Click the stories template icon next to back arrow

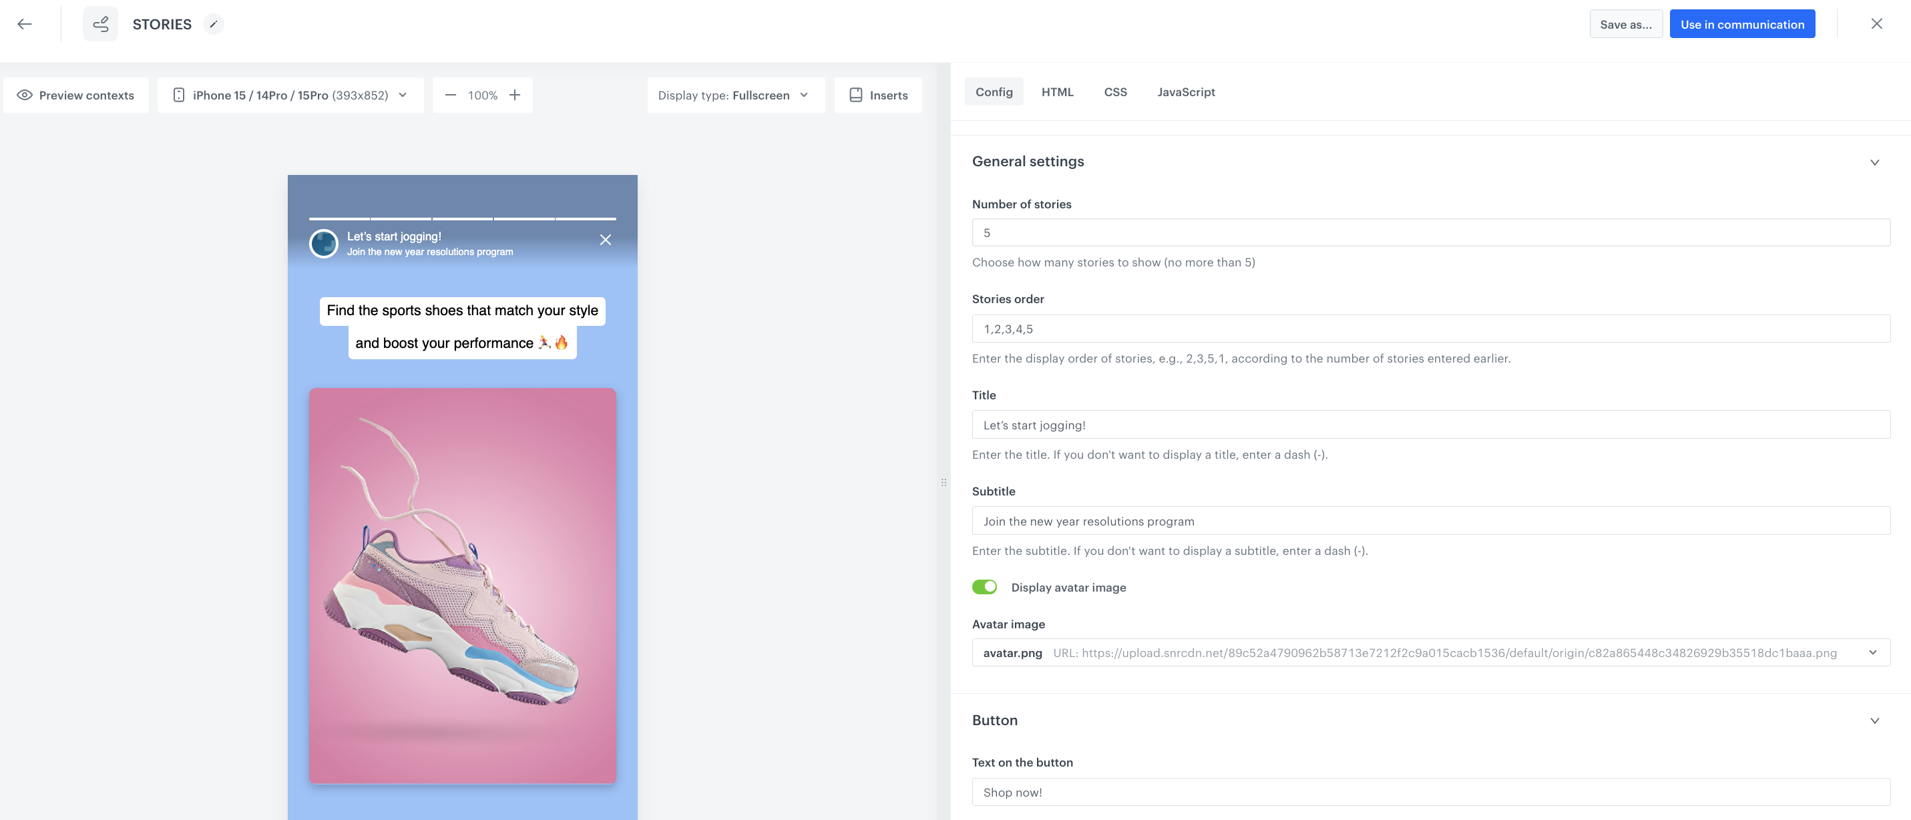(100, 23)
